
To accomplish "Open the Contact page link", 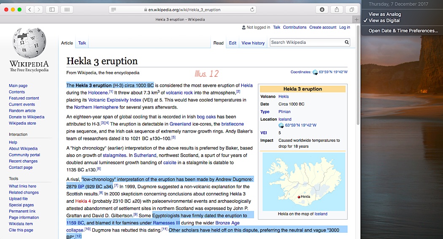I will (21, 167).
